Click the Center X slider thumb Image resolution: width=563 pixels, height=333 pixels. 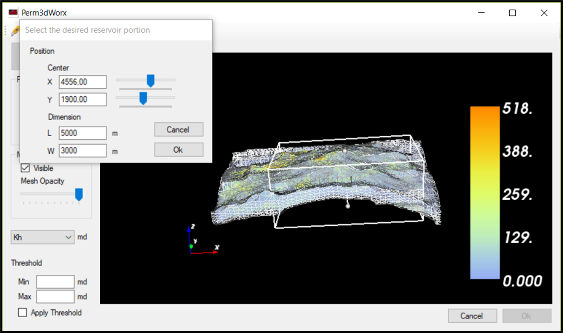(150, 80)
